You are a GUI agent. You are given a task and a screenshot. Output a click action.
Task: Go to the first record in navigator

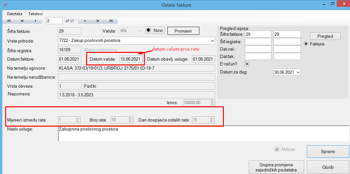click(x=9, y=21)
